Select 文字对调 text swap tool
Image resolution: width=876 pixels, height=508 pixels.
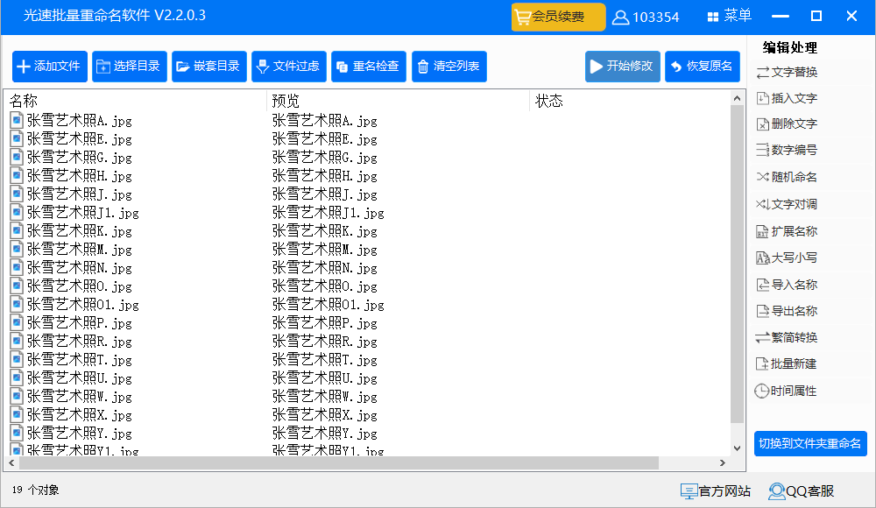pos(787,204)
